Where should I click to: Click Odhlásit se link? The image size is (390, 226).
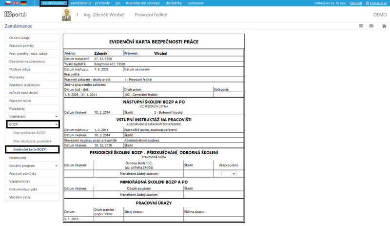[378, 3]
